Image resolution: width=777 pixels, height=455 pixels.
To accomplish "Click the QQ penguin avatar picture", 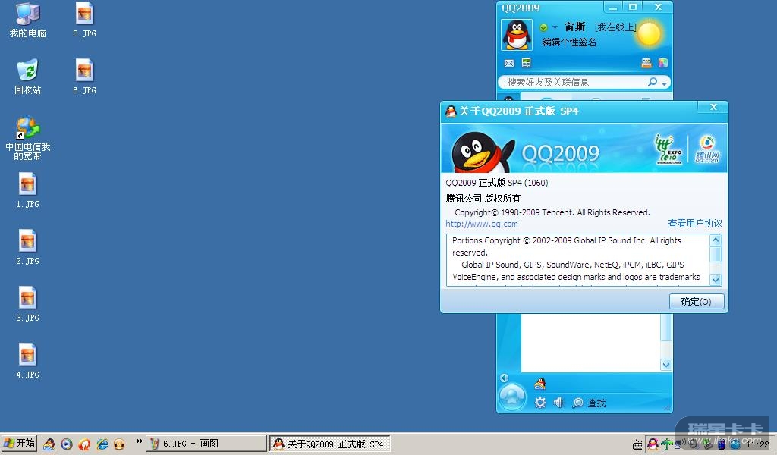I will point(517,35).
